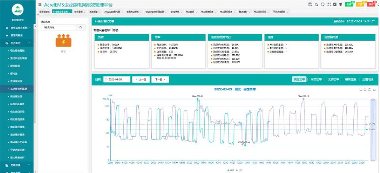380x173 pixels.
Task: Toggle the 上日 series in chart legend
Action: point(239,170)
